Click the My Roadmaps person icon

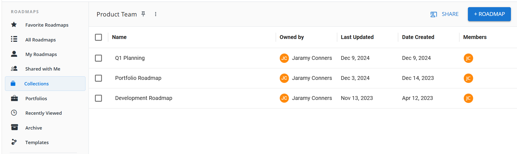click(14, 54)
